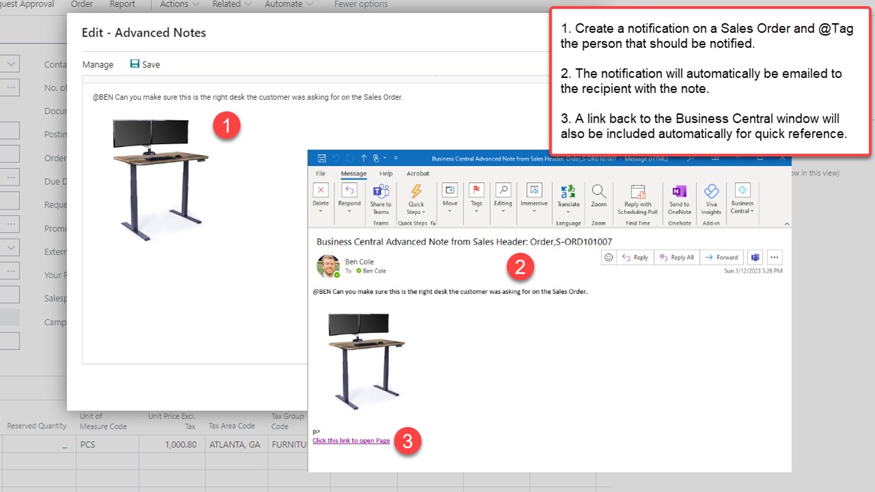Image resolution: width=875 pixels, height=492 pixels.
Task: Click the Share to Teams icon
Action: [381, 191]
